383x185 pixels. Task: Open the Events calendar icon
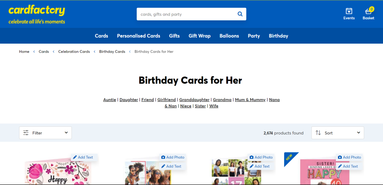349,11
